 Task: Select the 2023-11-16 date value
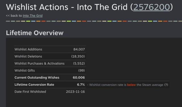pyautogui.click(x=75, y=92)
